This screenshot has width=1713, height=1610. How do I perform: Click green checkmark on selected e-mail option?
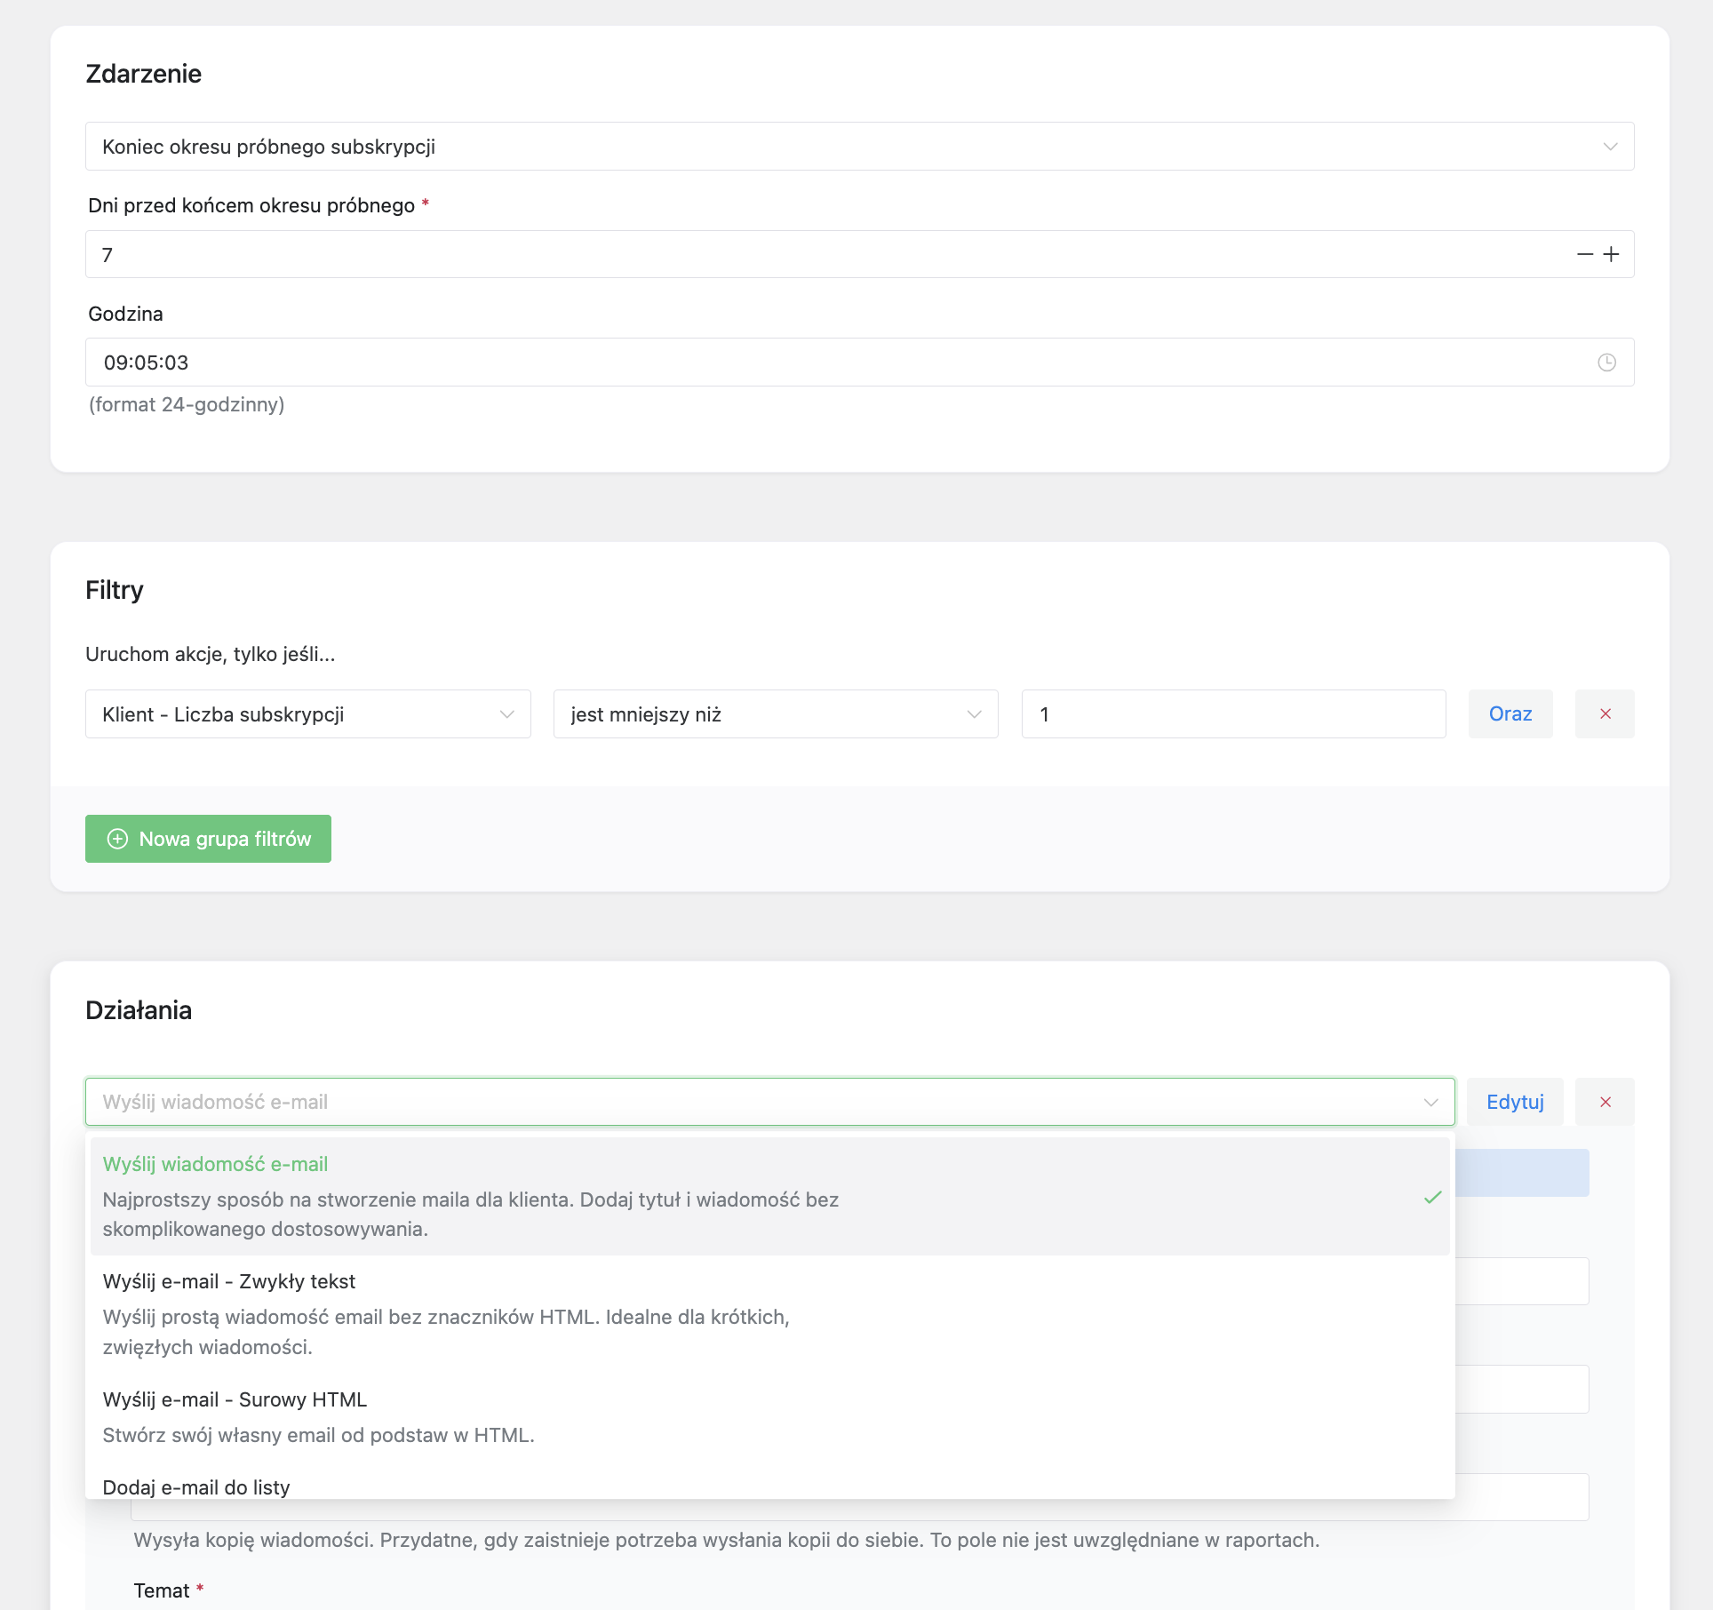1432,1197
